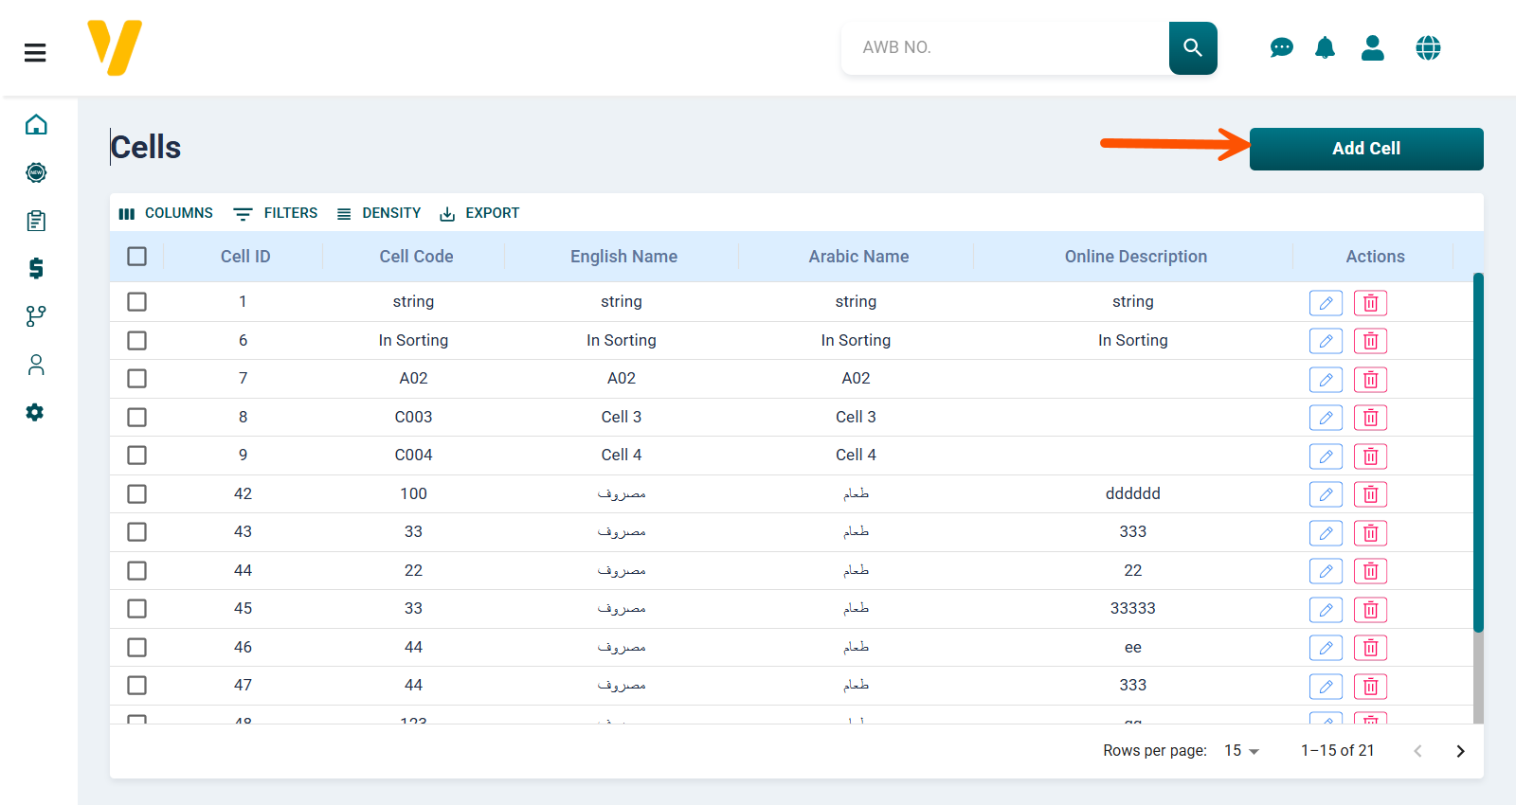Delete the In Sorting cell row
This screenshot has height=805, width=1516.
1370,341
